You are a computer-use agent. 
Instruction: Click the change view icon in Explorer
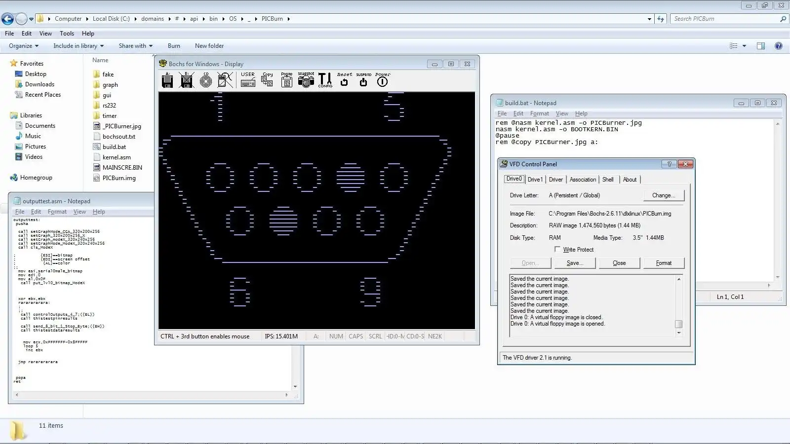coord(734,46)
